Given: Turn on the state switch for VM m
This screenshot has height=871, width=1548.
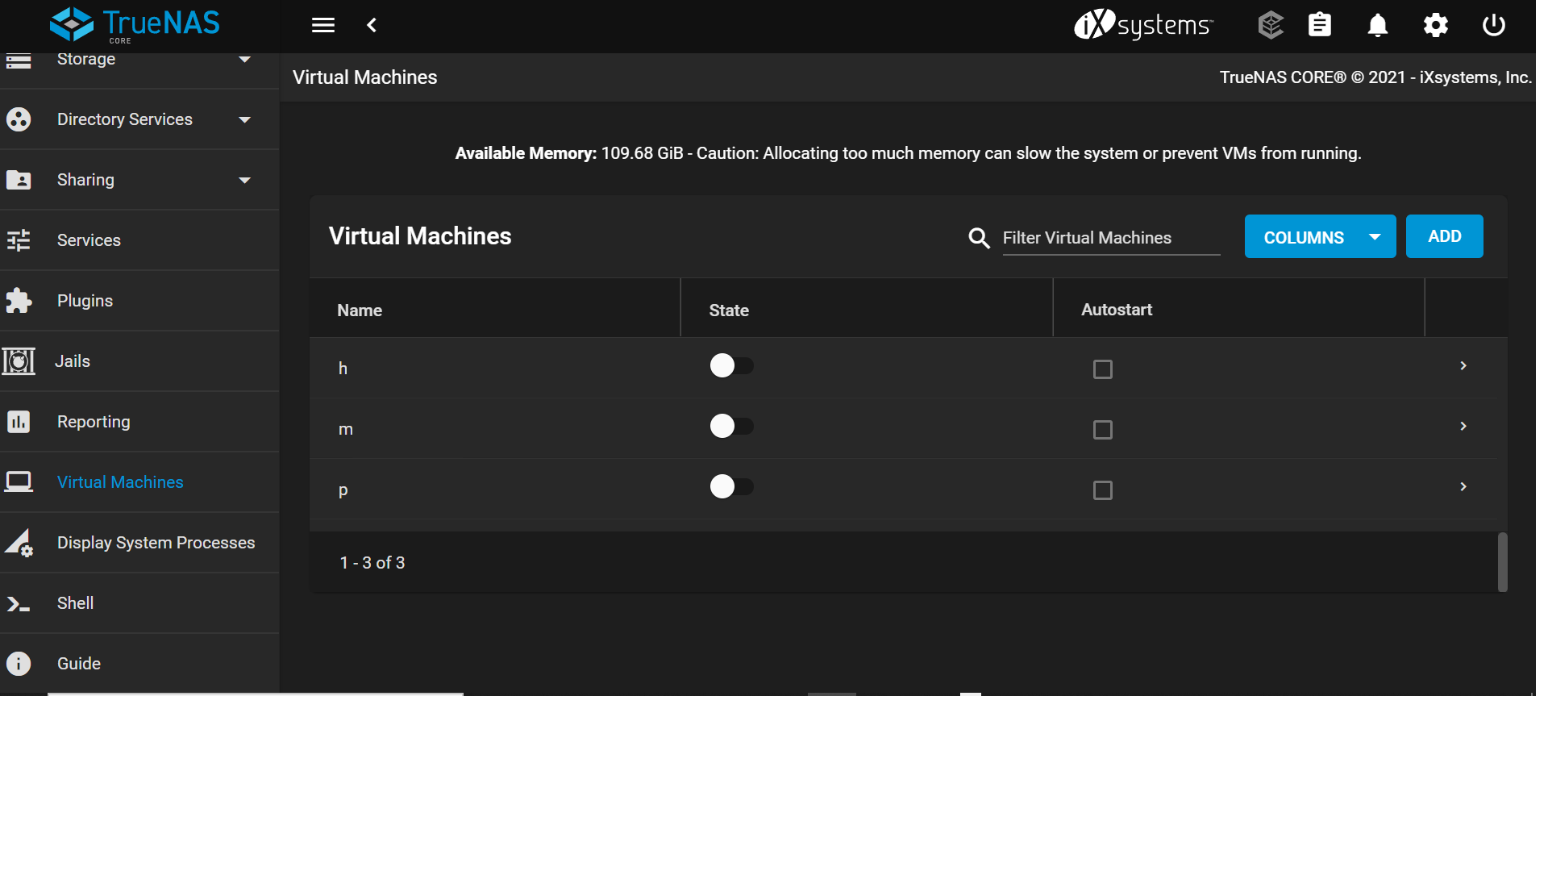Looking at the screenshot, I should coord(730,427).
